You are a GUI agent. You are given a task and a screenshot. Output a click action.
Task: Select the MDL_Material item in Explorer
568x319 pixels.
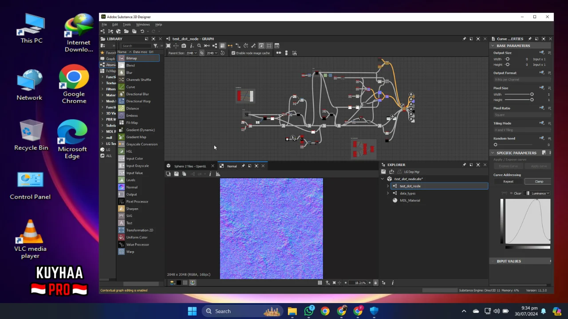pyautogui.click(x=410, y=200)
